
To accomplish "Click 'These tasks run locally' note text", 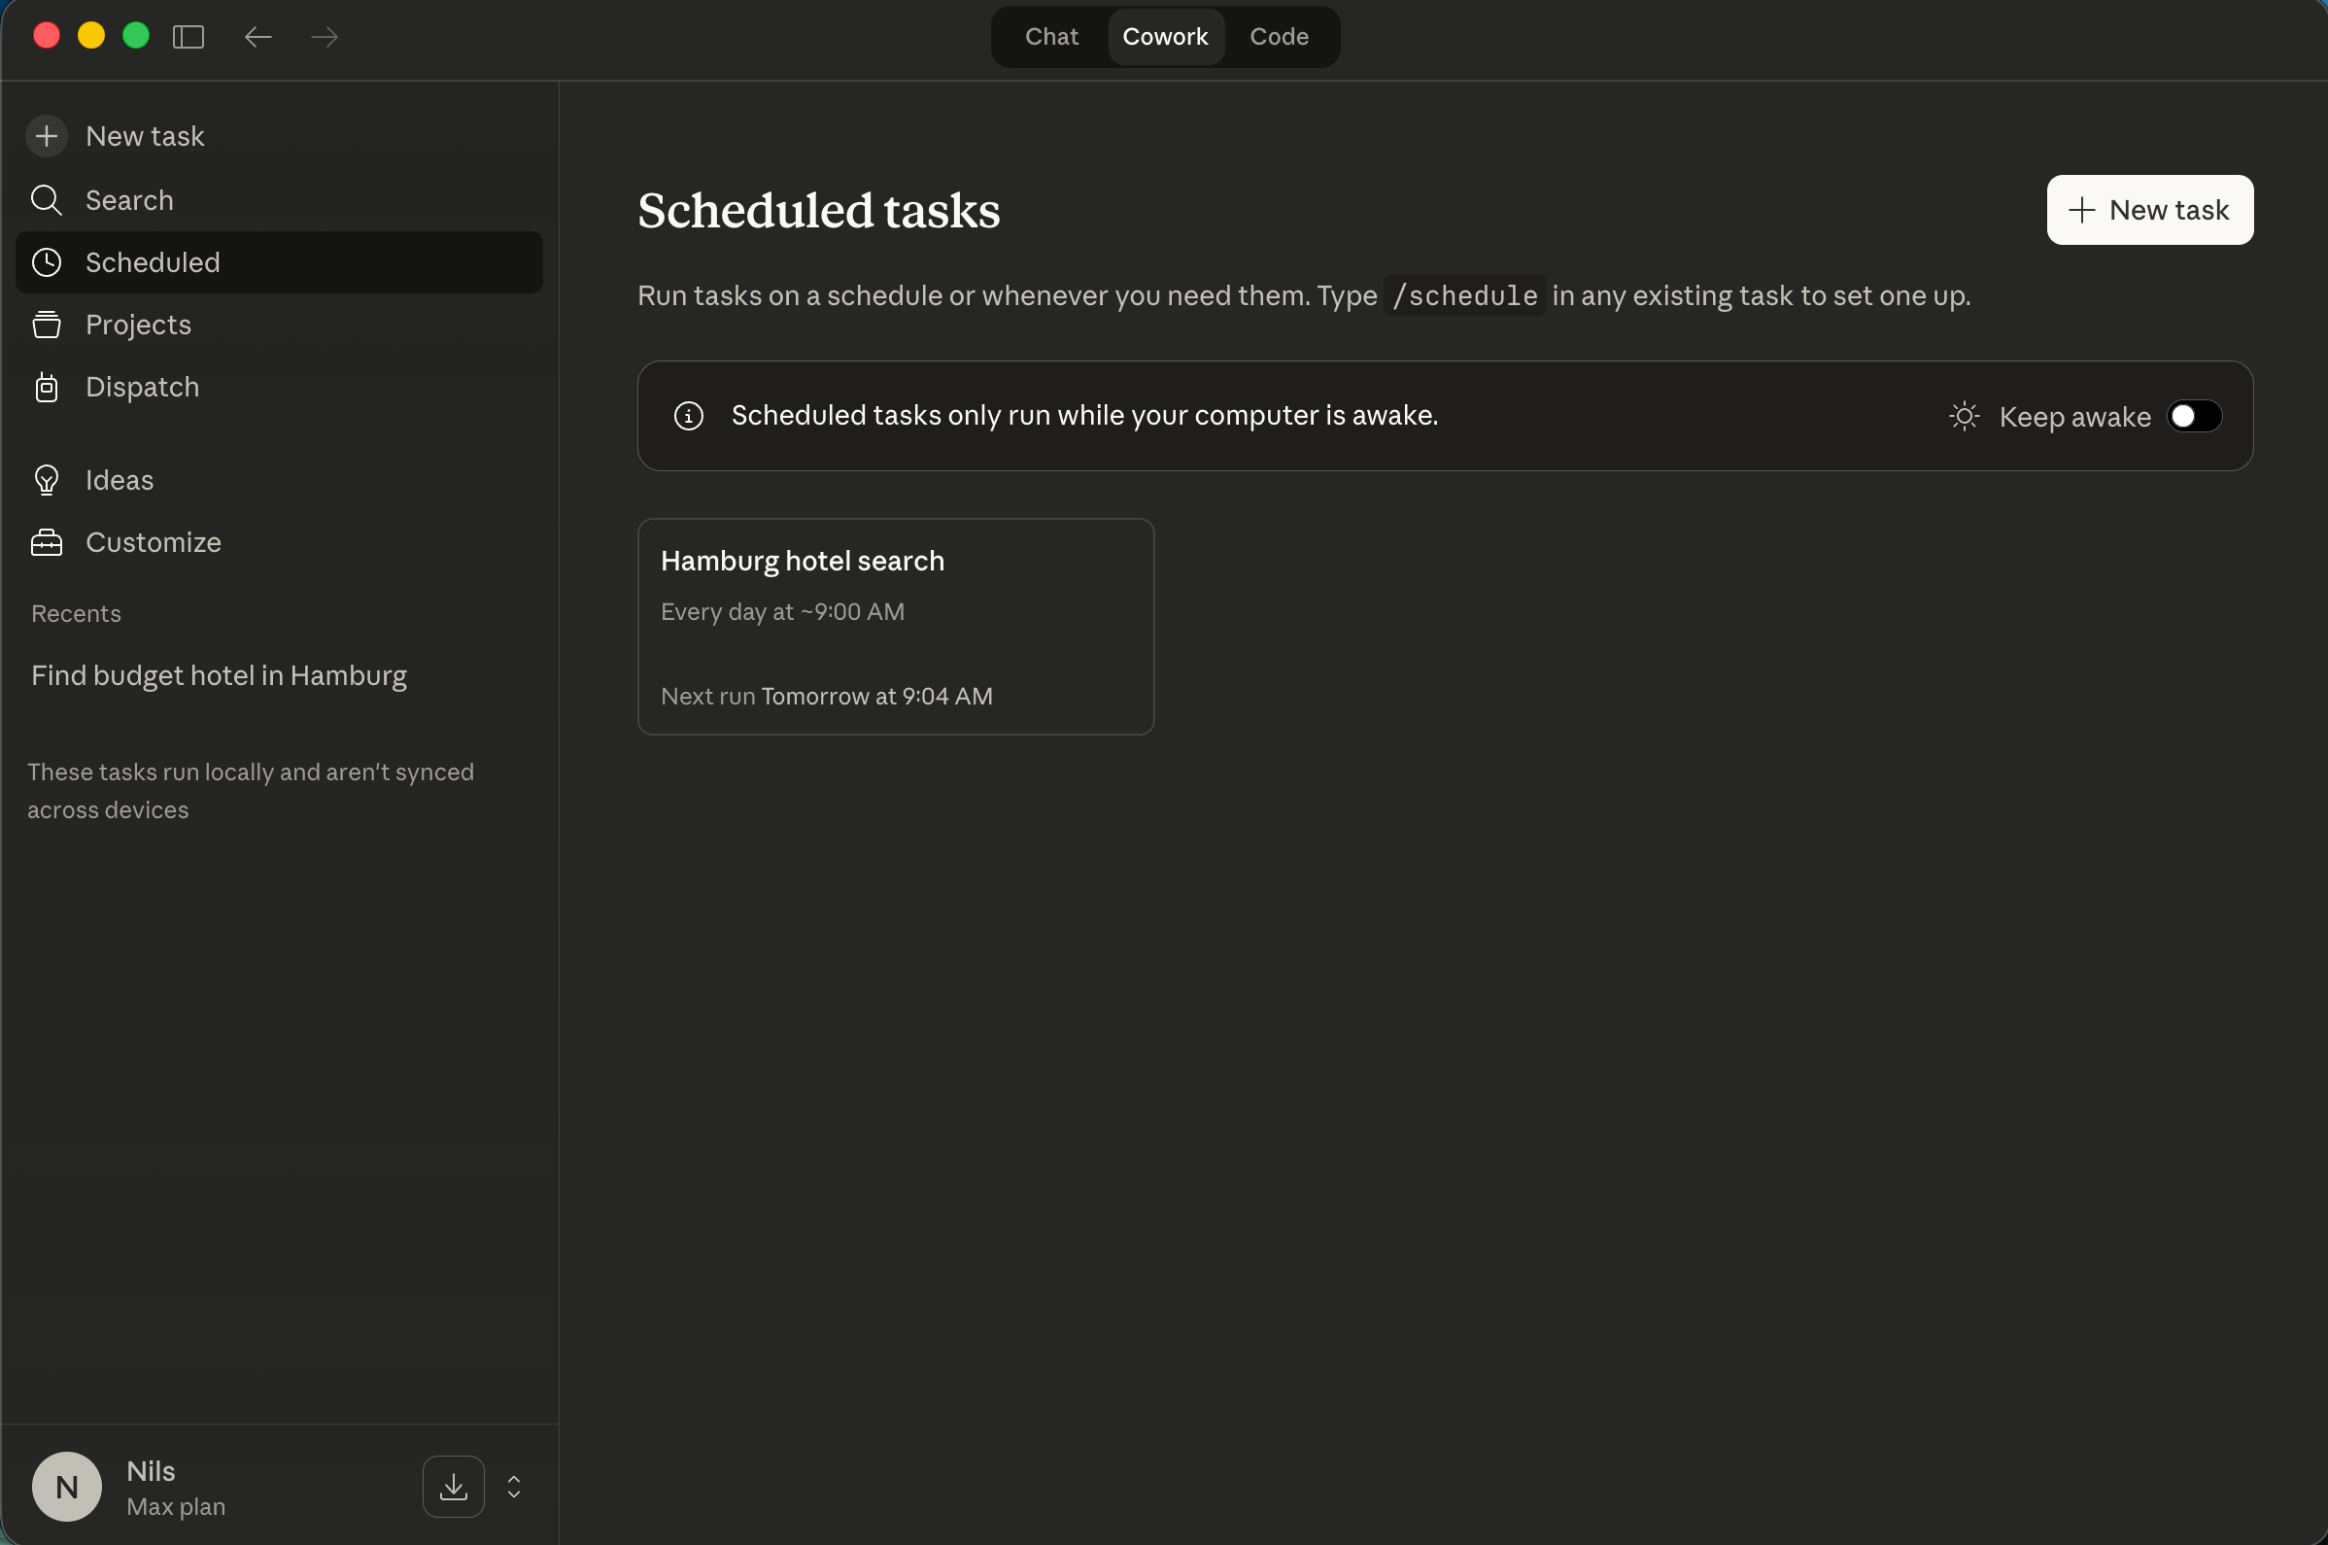I will [x=251, y=791].
